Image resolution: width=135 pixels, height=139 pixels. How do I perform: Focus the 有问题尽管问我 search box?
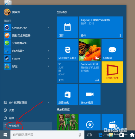coord(47,135)
